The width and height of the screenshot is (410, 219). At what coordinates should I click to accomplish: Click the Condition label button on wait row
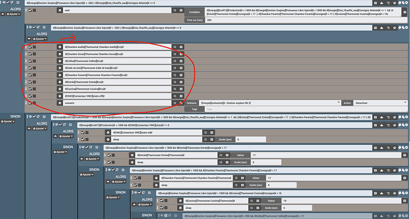click(194, 12)
